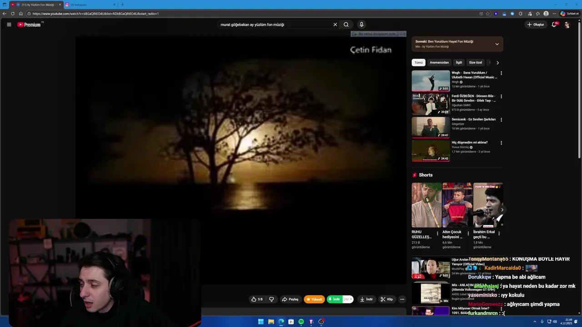
Task: Open the 240 quality dropdown
Action: click(348, 299)
